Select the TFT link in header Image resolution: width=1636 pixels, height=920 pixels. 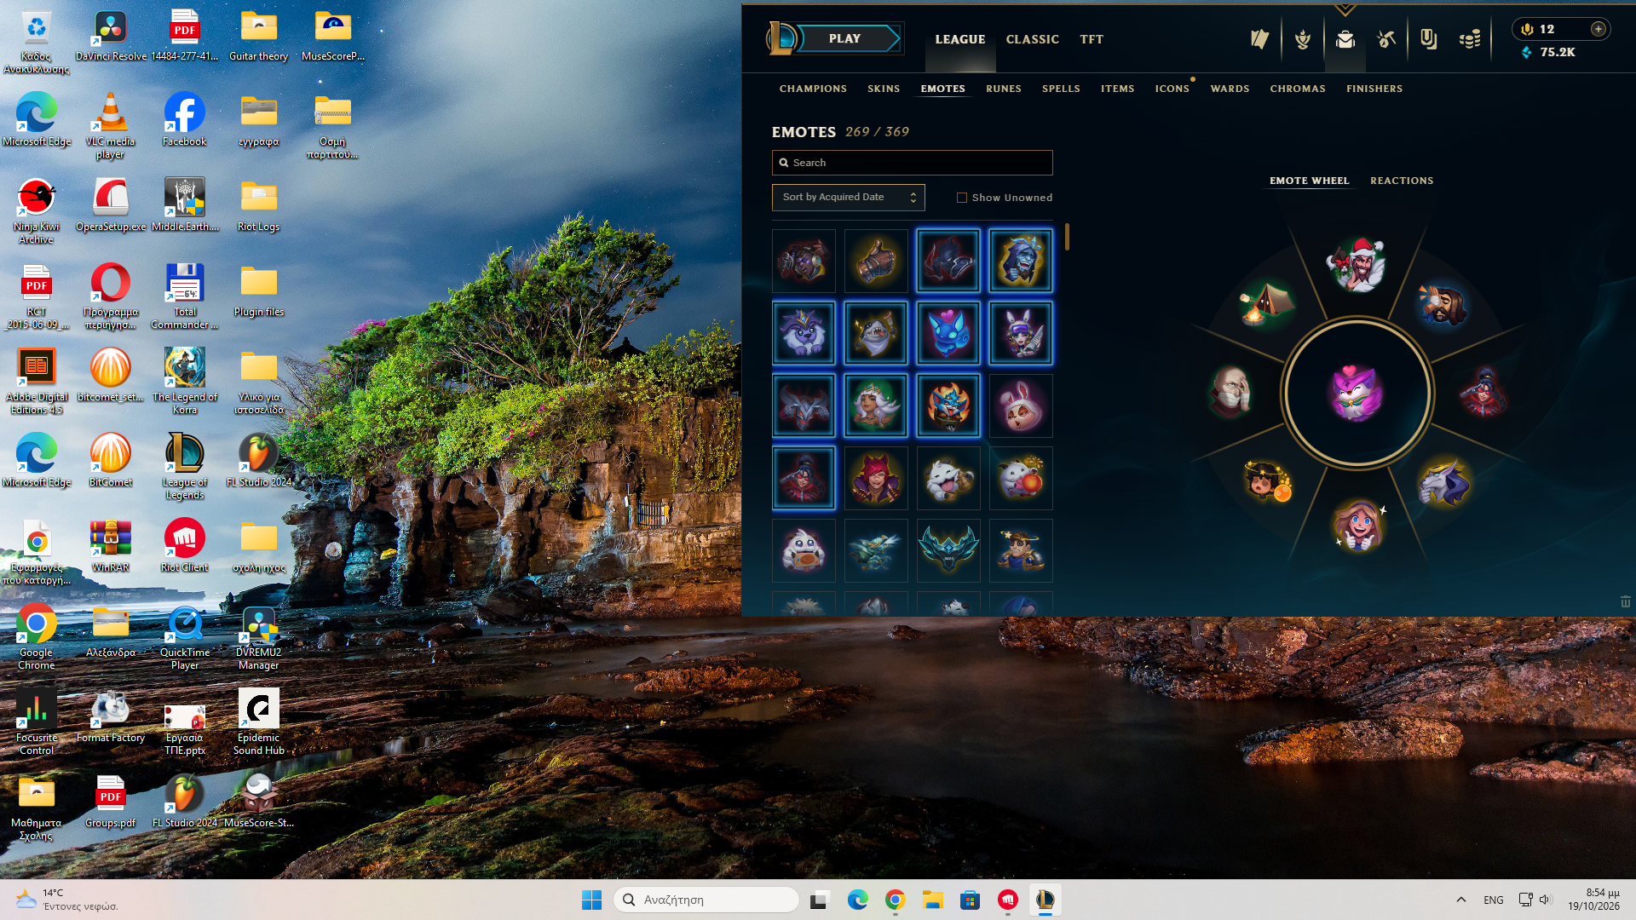click(1091, 39)
